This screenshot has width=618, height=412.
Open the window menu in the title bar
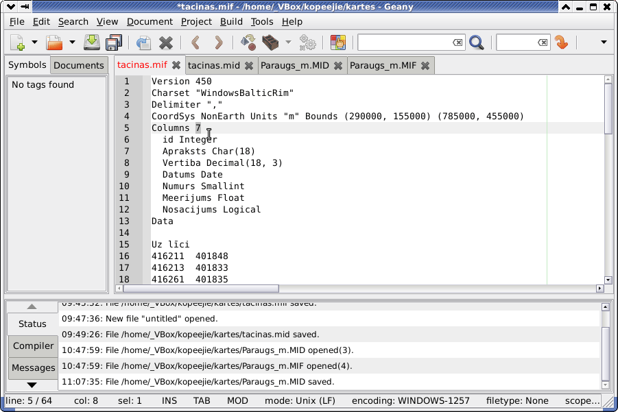click(x=11, y=6)
